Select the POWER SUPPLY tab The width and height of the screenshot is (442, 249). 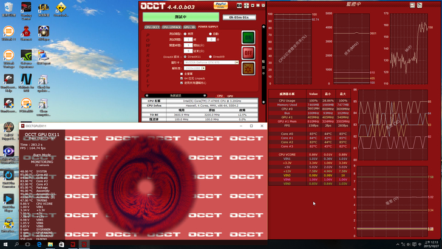pyautogui.click(x=208, y=27)
